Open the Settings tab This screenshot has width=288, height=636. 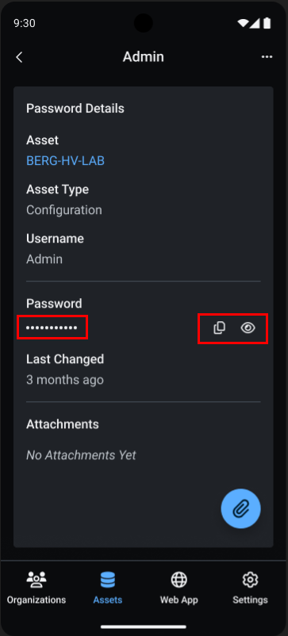point(250,588)
